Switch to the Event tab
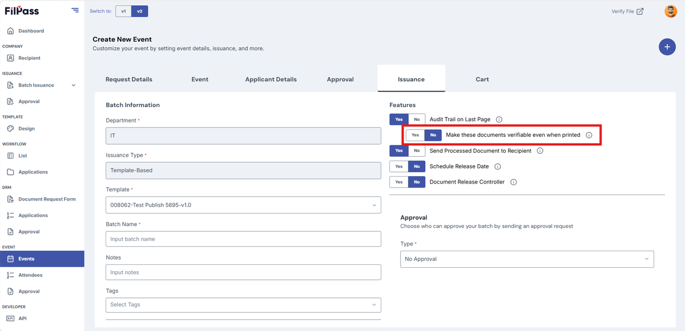 coord(200,79)
